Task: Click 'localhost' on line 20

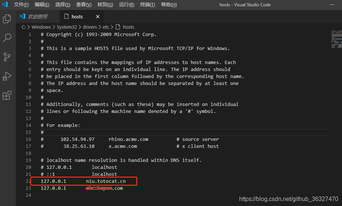Action: point(104,167)
